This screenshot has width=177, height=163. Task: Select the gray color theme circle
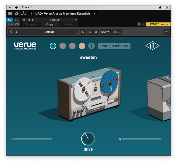(63, 46)
